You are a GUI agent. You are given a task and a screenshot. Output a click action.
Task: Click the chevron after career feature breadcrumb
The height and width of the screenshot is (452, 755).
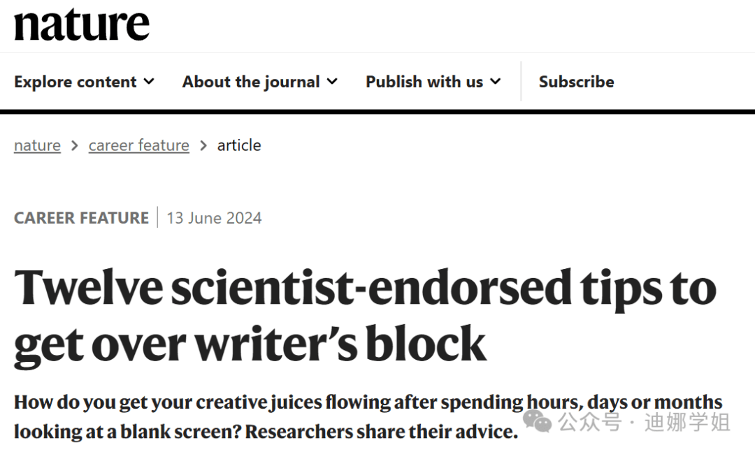pyautogui.click(x=203, y=145)
